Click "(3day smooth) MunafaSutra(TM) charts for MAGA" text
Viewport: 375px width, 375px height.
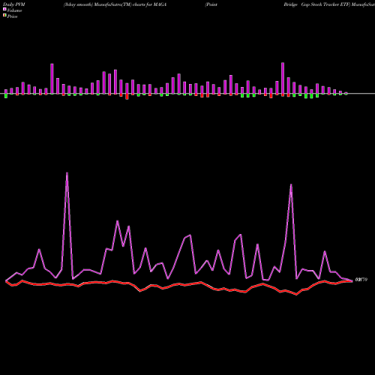tap(115, 4)
